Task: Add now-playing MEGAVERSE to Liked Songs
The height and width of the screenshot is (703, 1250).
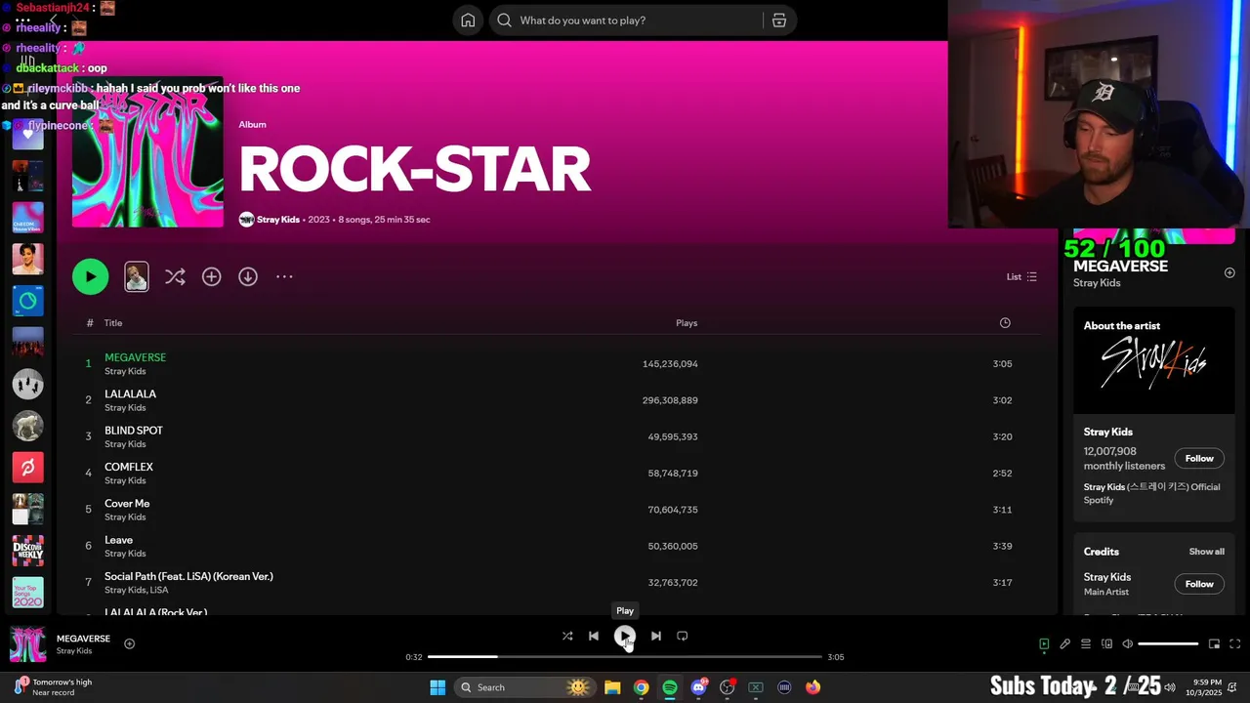Action: 129,643
